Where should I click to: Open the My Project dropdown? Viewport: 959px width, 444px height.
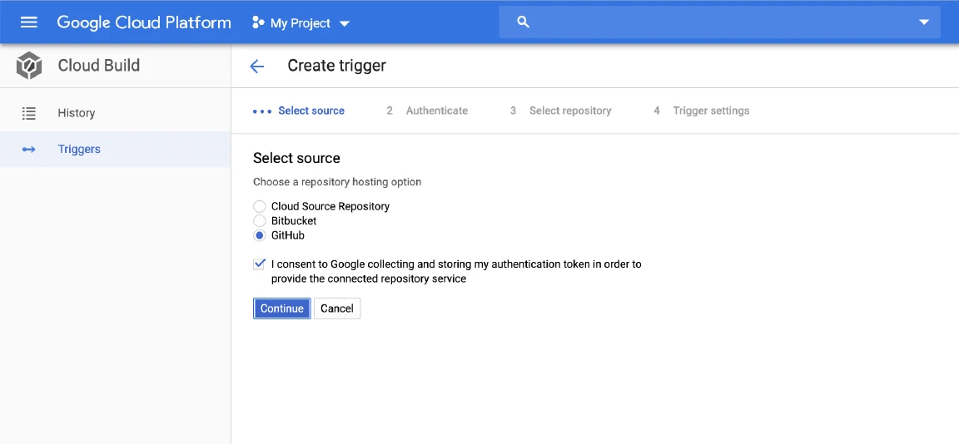click(x=301, y=23)
